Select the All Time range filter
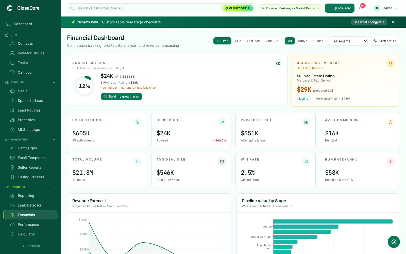Screen dimensions: 406x254 click(222, 41)
